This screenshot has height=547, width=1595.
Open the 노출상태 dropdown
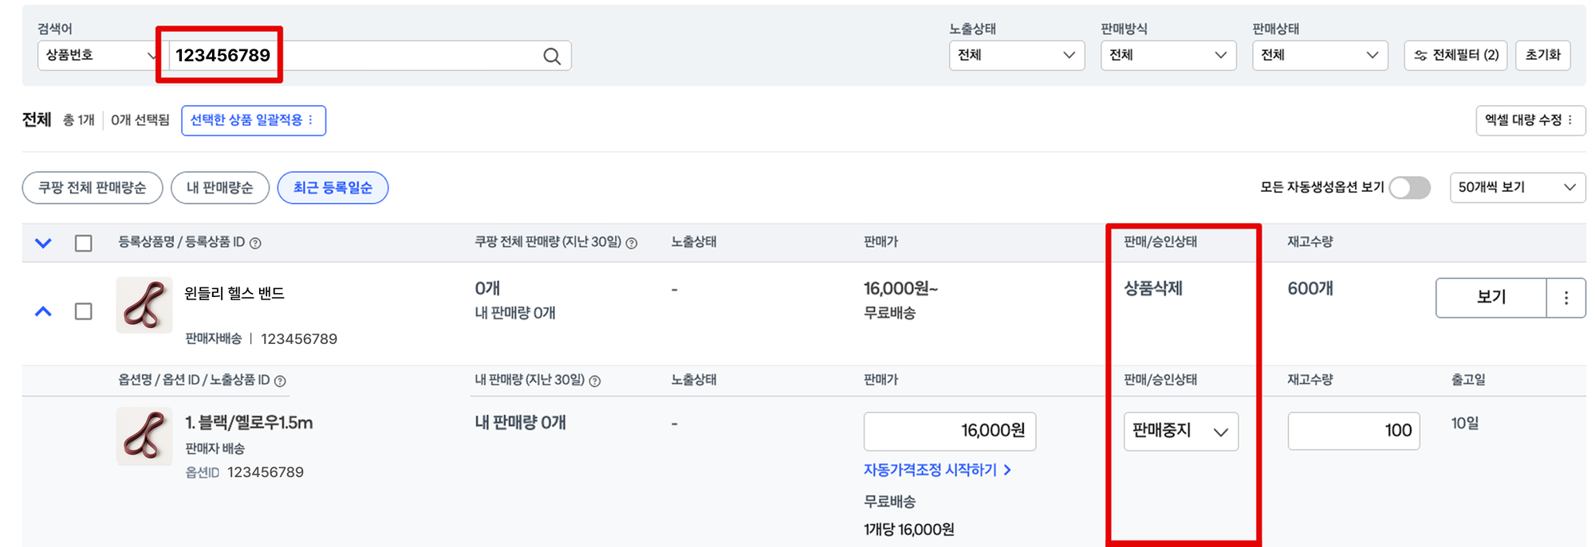coord(1017,55)
